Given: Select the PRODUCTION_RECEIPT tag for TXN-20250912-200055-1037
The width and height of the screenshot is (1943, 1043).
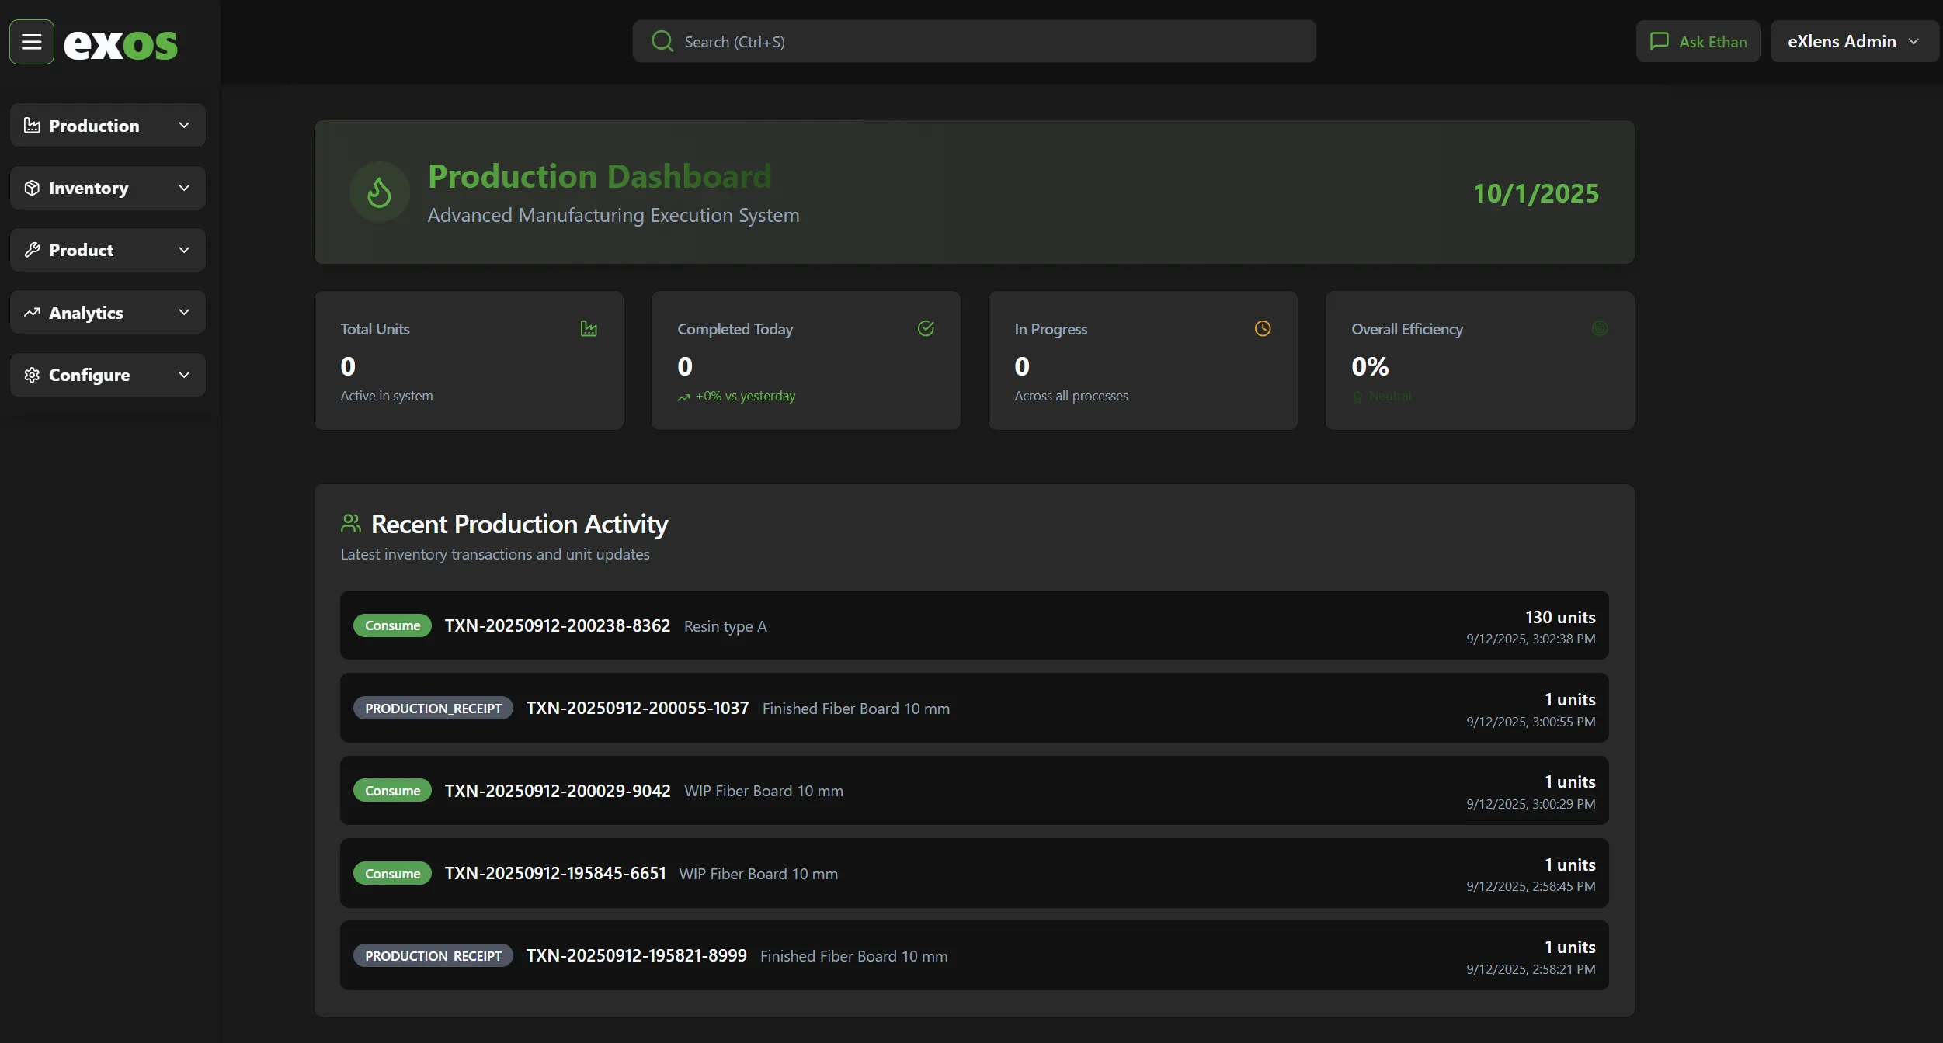Looking at the screenshot, I should pyautogui.click(x=433, y=708).
